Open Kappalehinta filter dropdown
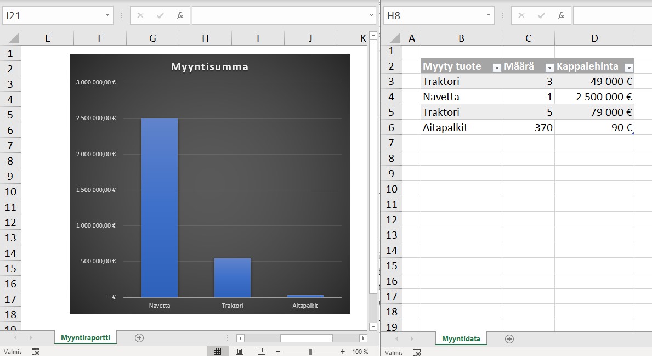Image resolution: width=652 pixels, height=356 pixels. coord(629,67)
